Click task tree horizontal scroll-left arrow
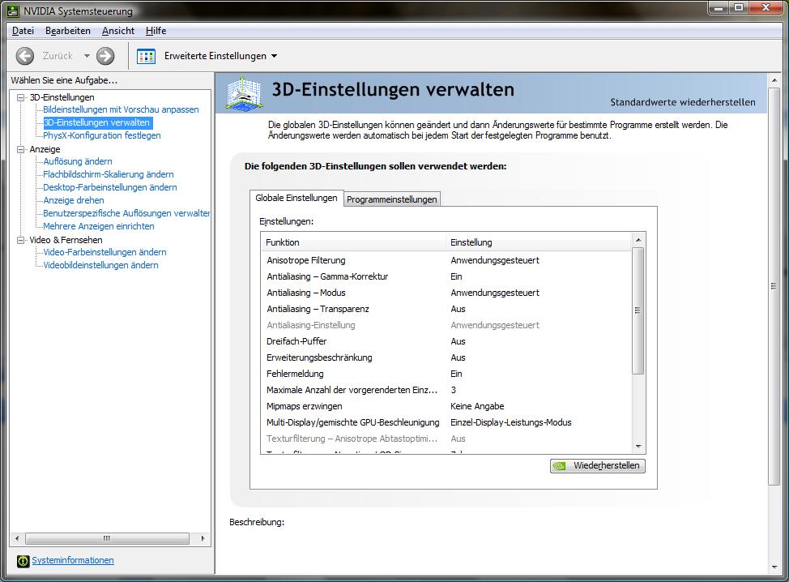The image size is (789, 582). (17, 538)
